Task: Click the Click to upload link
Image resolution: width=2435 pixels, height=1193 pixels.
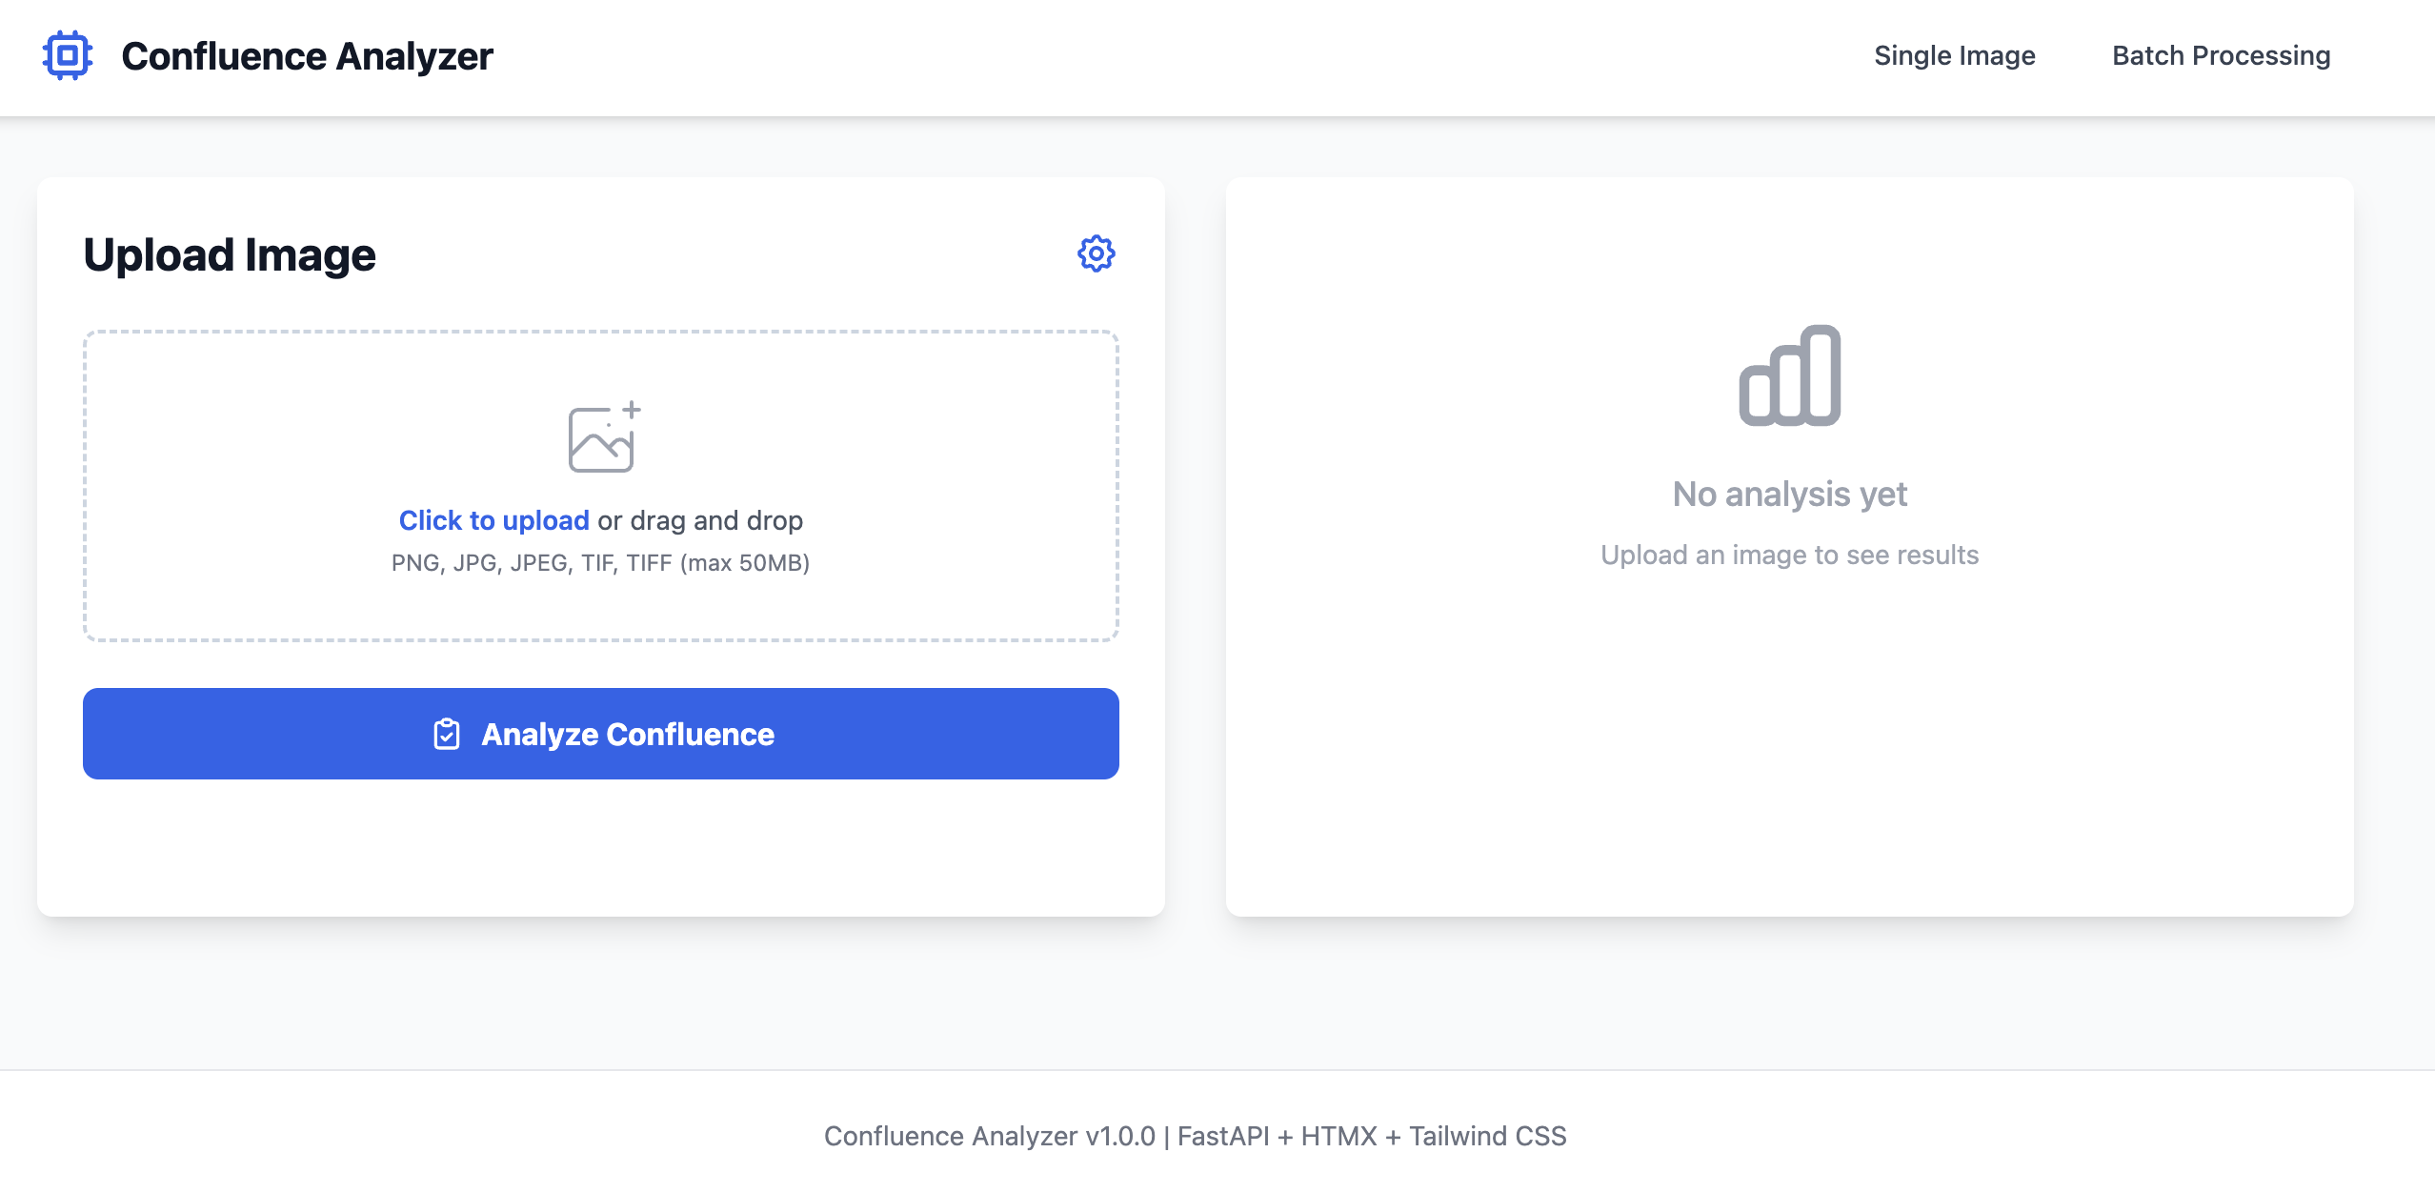Action: (x=493, y=520)
